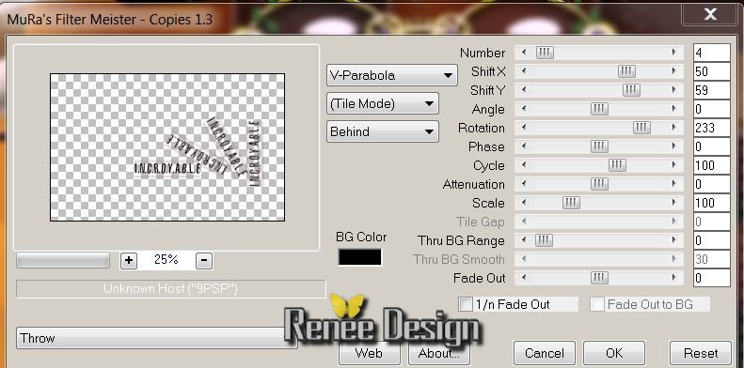Image resolution: width=744 pixels, height=368 pixels.
Task: Click the zoom out minus icon
Action: pos(204,260)
